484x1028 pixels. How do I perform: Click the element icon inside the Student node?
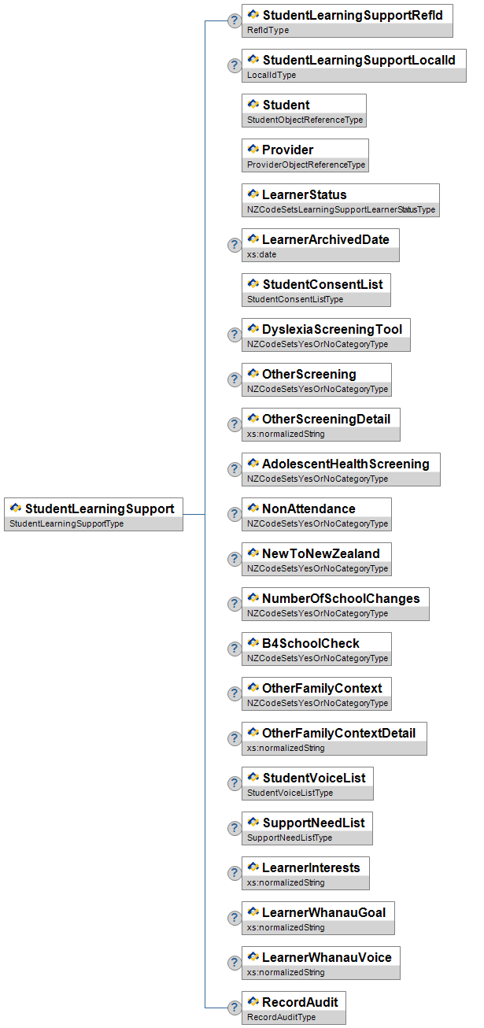(253, 104)
